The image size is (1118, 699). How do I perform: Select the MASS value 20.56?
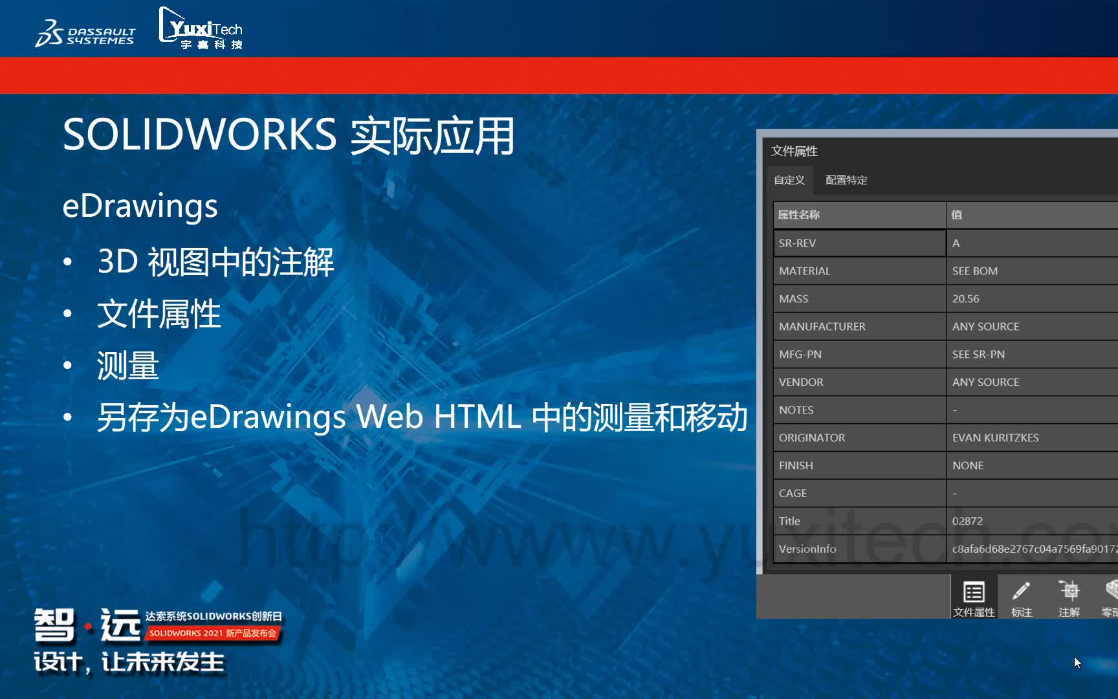965,298
